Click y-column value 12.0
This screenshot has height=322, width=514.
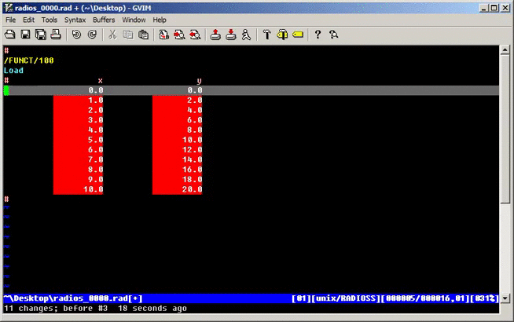192,150
